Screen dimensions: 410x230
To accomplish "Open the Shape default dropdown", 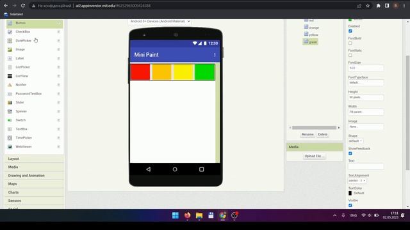I will [356, 141].
